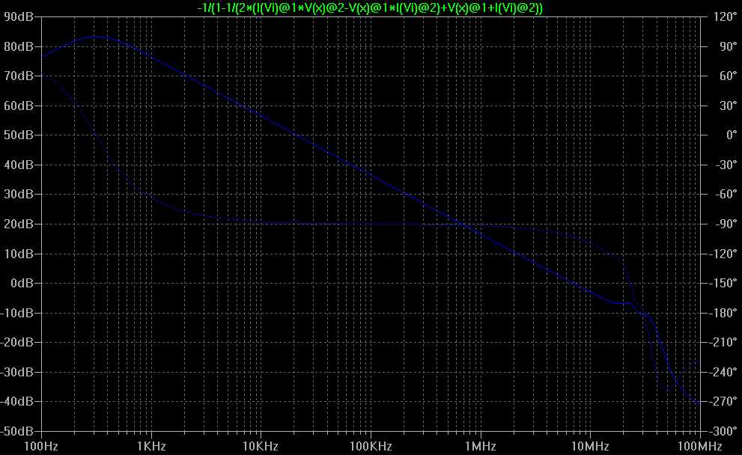The image size is (742, 455).
Task: Click the 1MHz frequency axis label
Action: click(480, 446)
